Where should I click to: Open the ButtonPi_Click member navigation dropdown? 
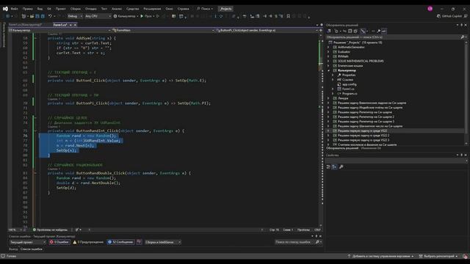coord(267,30)
